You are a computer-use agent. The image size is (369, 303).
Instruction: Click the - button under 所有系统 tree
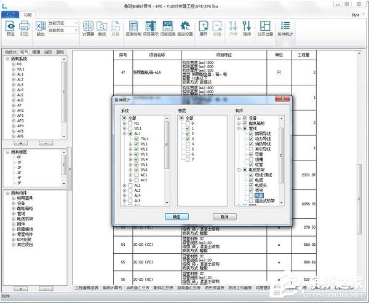click(x=46, y=143)
